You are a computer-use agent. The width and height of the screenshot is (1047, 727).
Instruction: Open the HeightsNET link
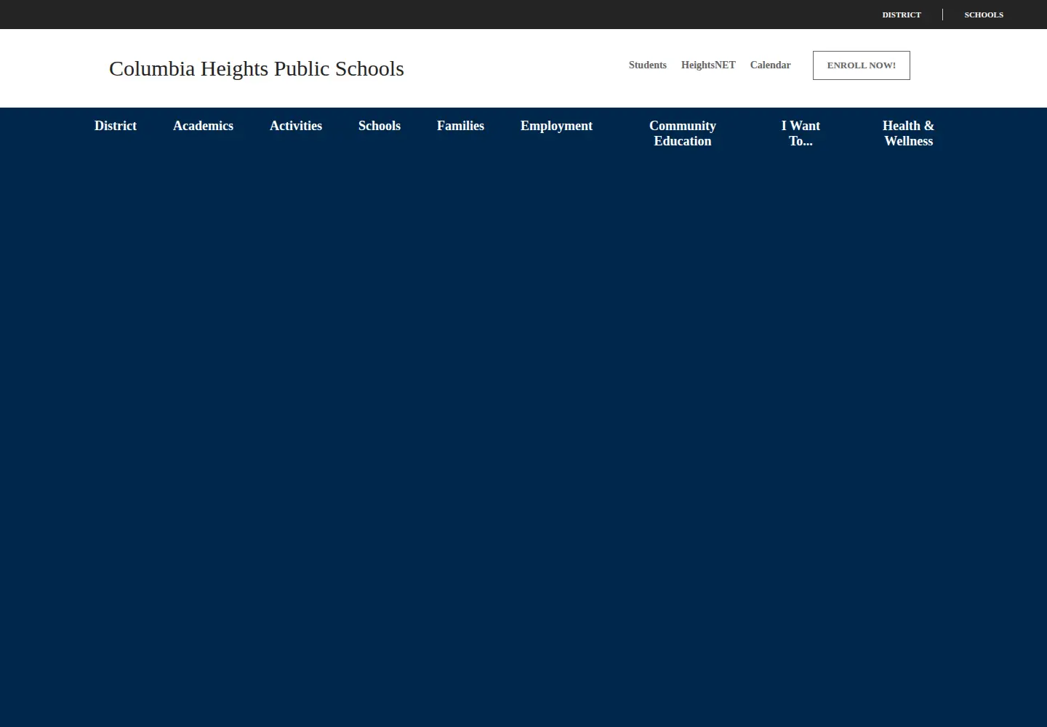click(708, 65)
